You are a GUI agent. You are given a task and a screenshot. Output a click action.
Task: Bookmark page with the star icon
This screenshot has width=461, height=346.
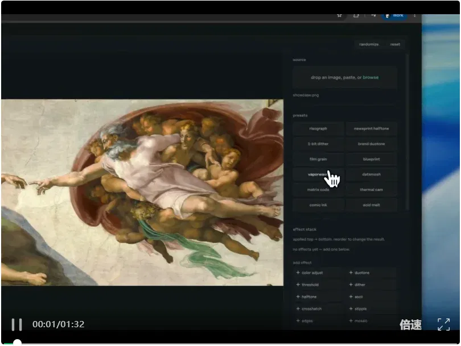[339, 15]
